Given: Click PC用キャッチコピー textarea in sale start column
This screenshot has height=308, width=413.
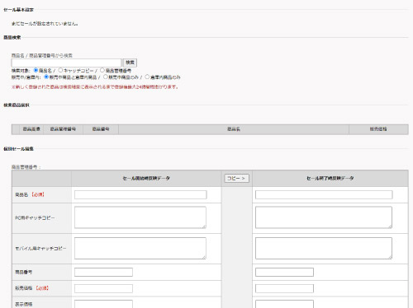Looking at the screenshot, I should click(x=140, y=217).
